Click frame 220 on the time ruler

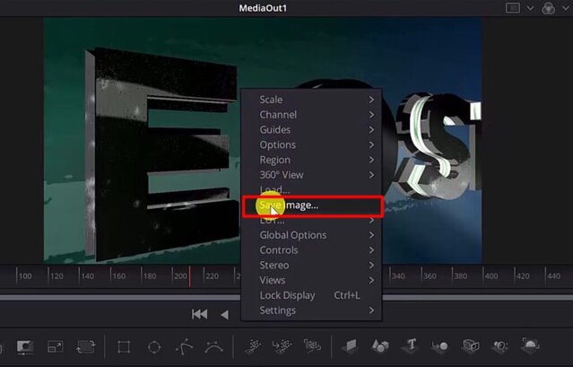[212, 276]
